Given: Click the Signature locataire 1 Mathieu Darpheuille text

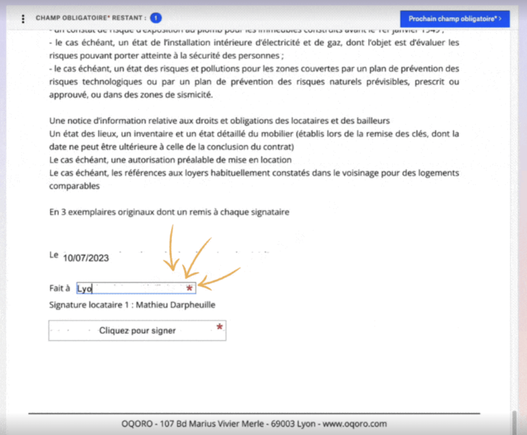Looking at the screenshot, I should click(132, 305).
